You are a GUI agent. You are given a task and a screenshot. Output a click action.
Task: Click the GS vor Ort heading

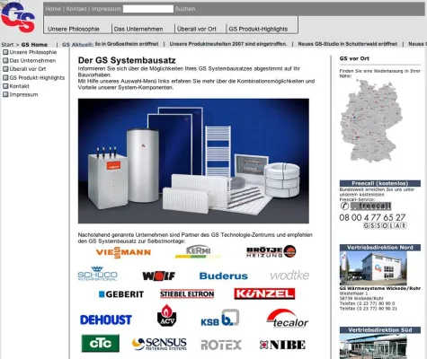pyautogui.click(x=354, y=58)
